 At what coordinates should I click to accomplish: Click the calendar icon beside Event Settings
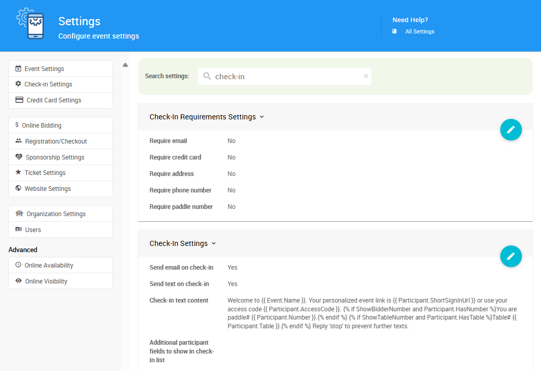pos(18,68)
